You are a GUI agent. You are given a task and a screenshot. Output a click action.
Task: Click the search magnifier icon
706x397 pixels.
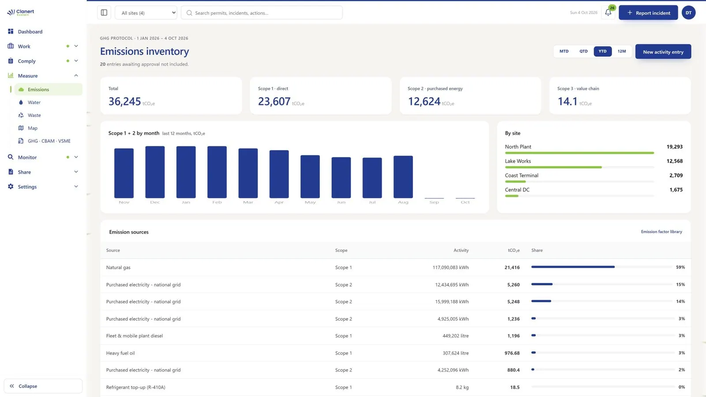click(x=189, y=13)
